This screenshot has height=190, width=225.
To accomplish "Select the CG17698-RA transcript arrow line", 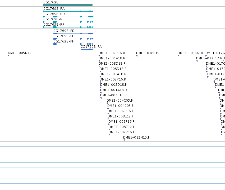I will [x=68, y=11].
